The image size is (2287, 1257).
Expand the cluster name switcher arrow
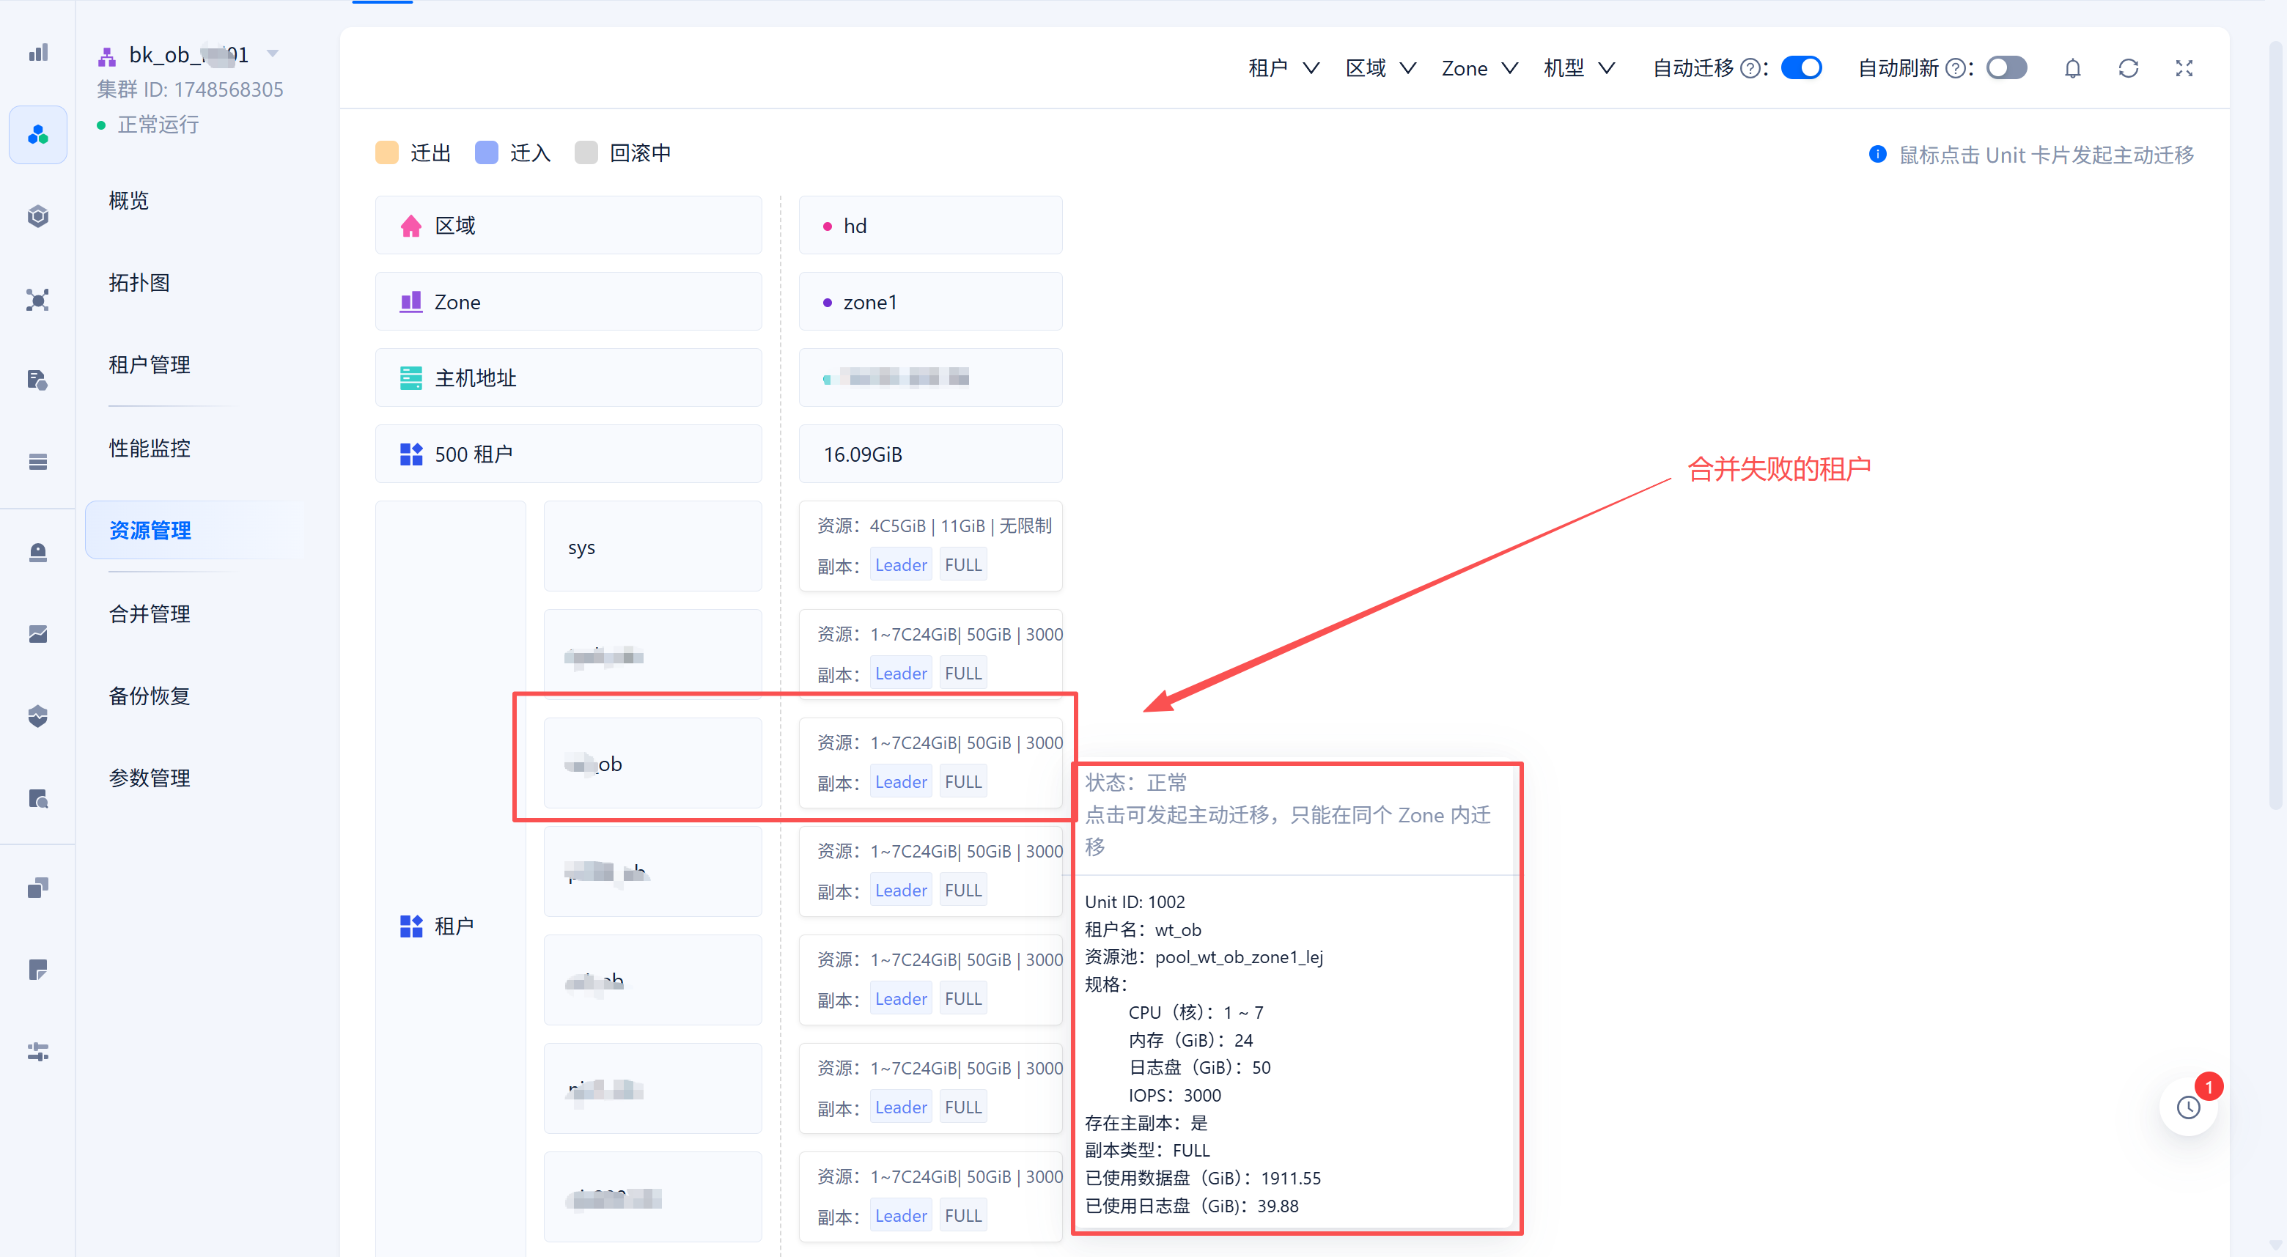tap(273, 54)
